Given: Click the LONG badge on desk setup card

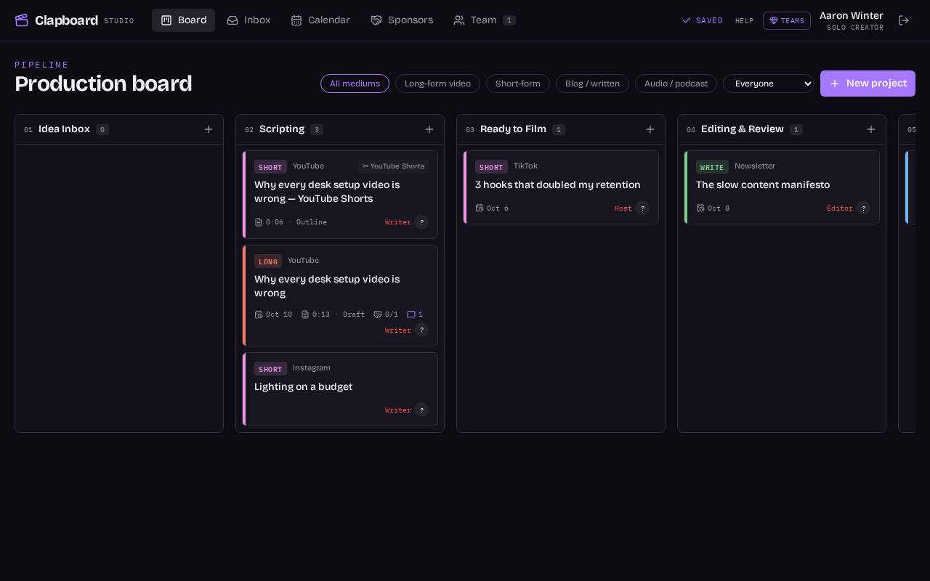Looking at the screenshot, I should point(268,261).
